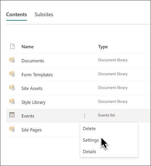Click the Events calendar list icon
The height and width of the screenshot is (166, 151).
tap(12, 115)
